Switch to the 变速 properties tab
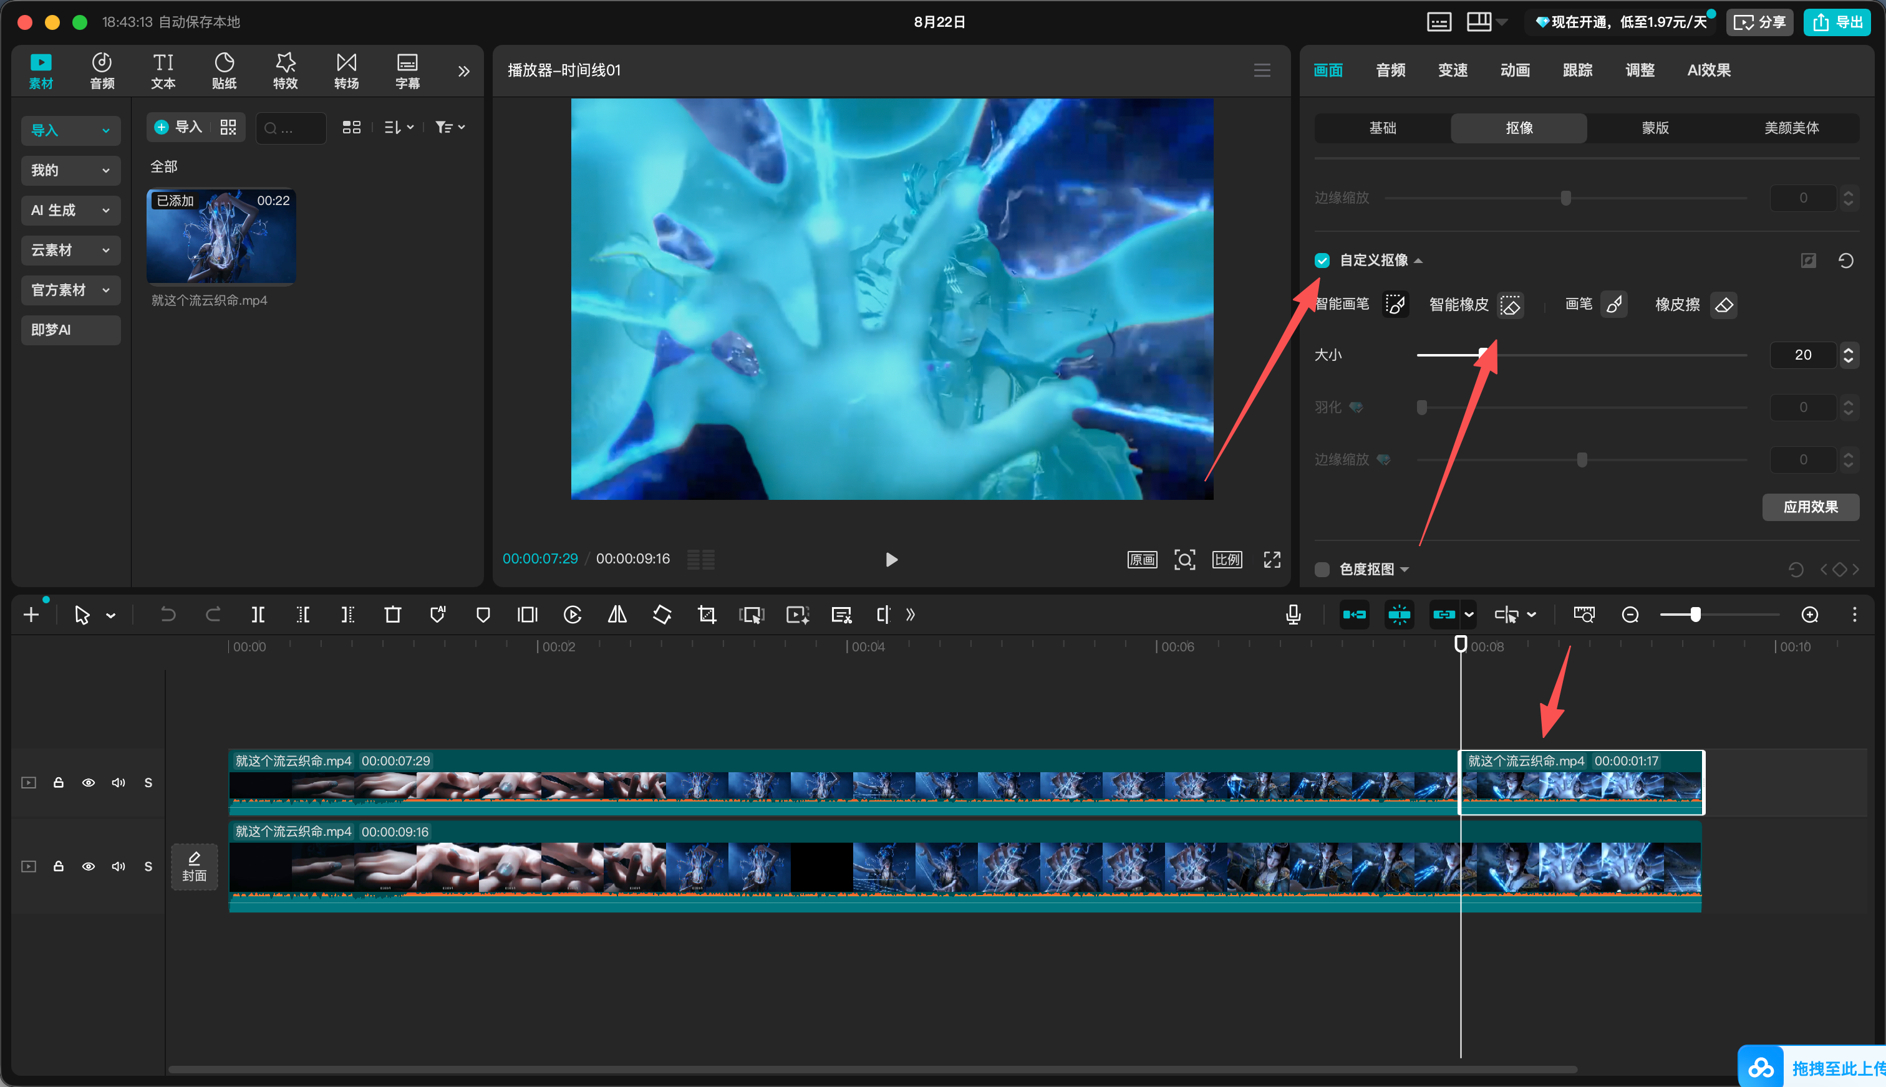1886x1087 pixels. click(1453, 70)
